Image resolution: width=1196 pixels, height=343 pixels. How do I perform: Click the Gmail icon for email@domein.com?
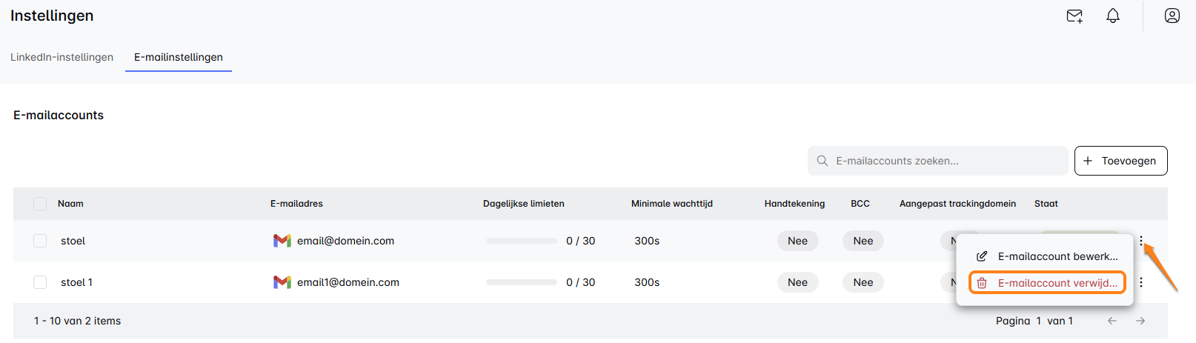click(x=282, y=241)
